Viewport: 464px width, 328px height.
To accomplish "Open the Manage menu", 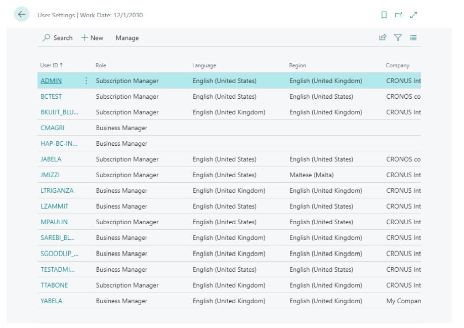I will 127,38.
